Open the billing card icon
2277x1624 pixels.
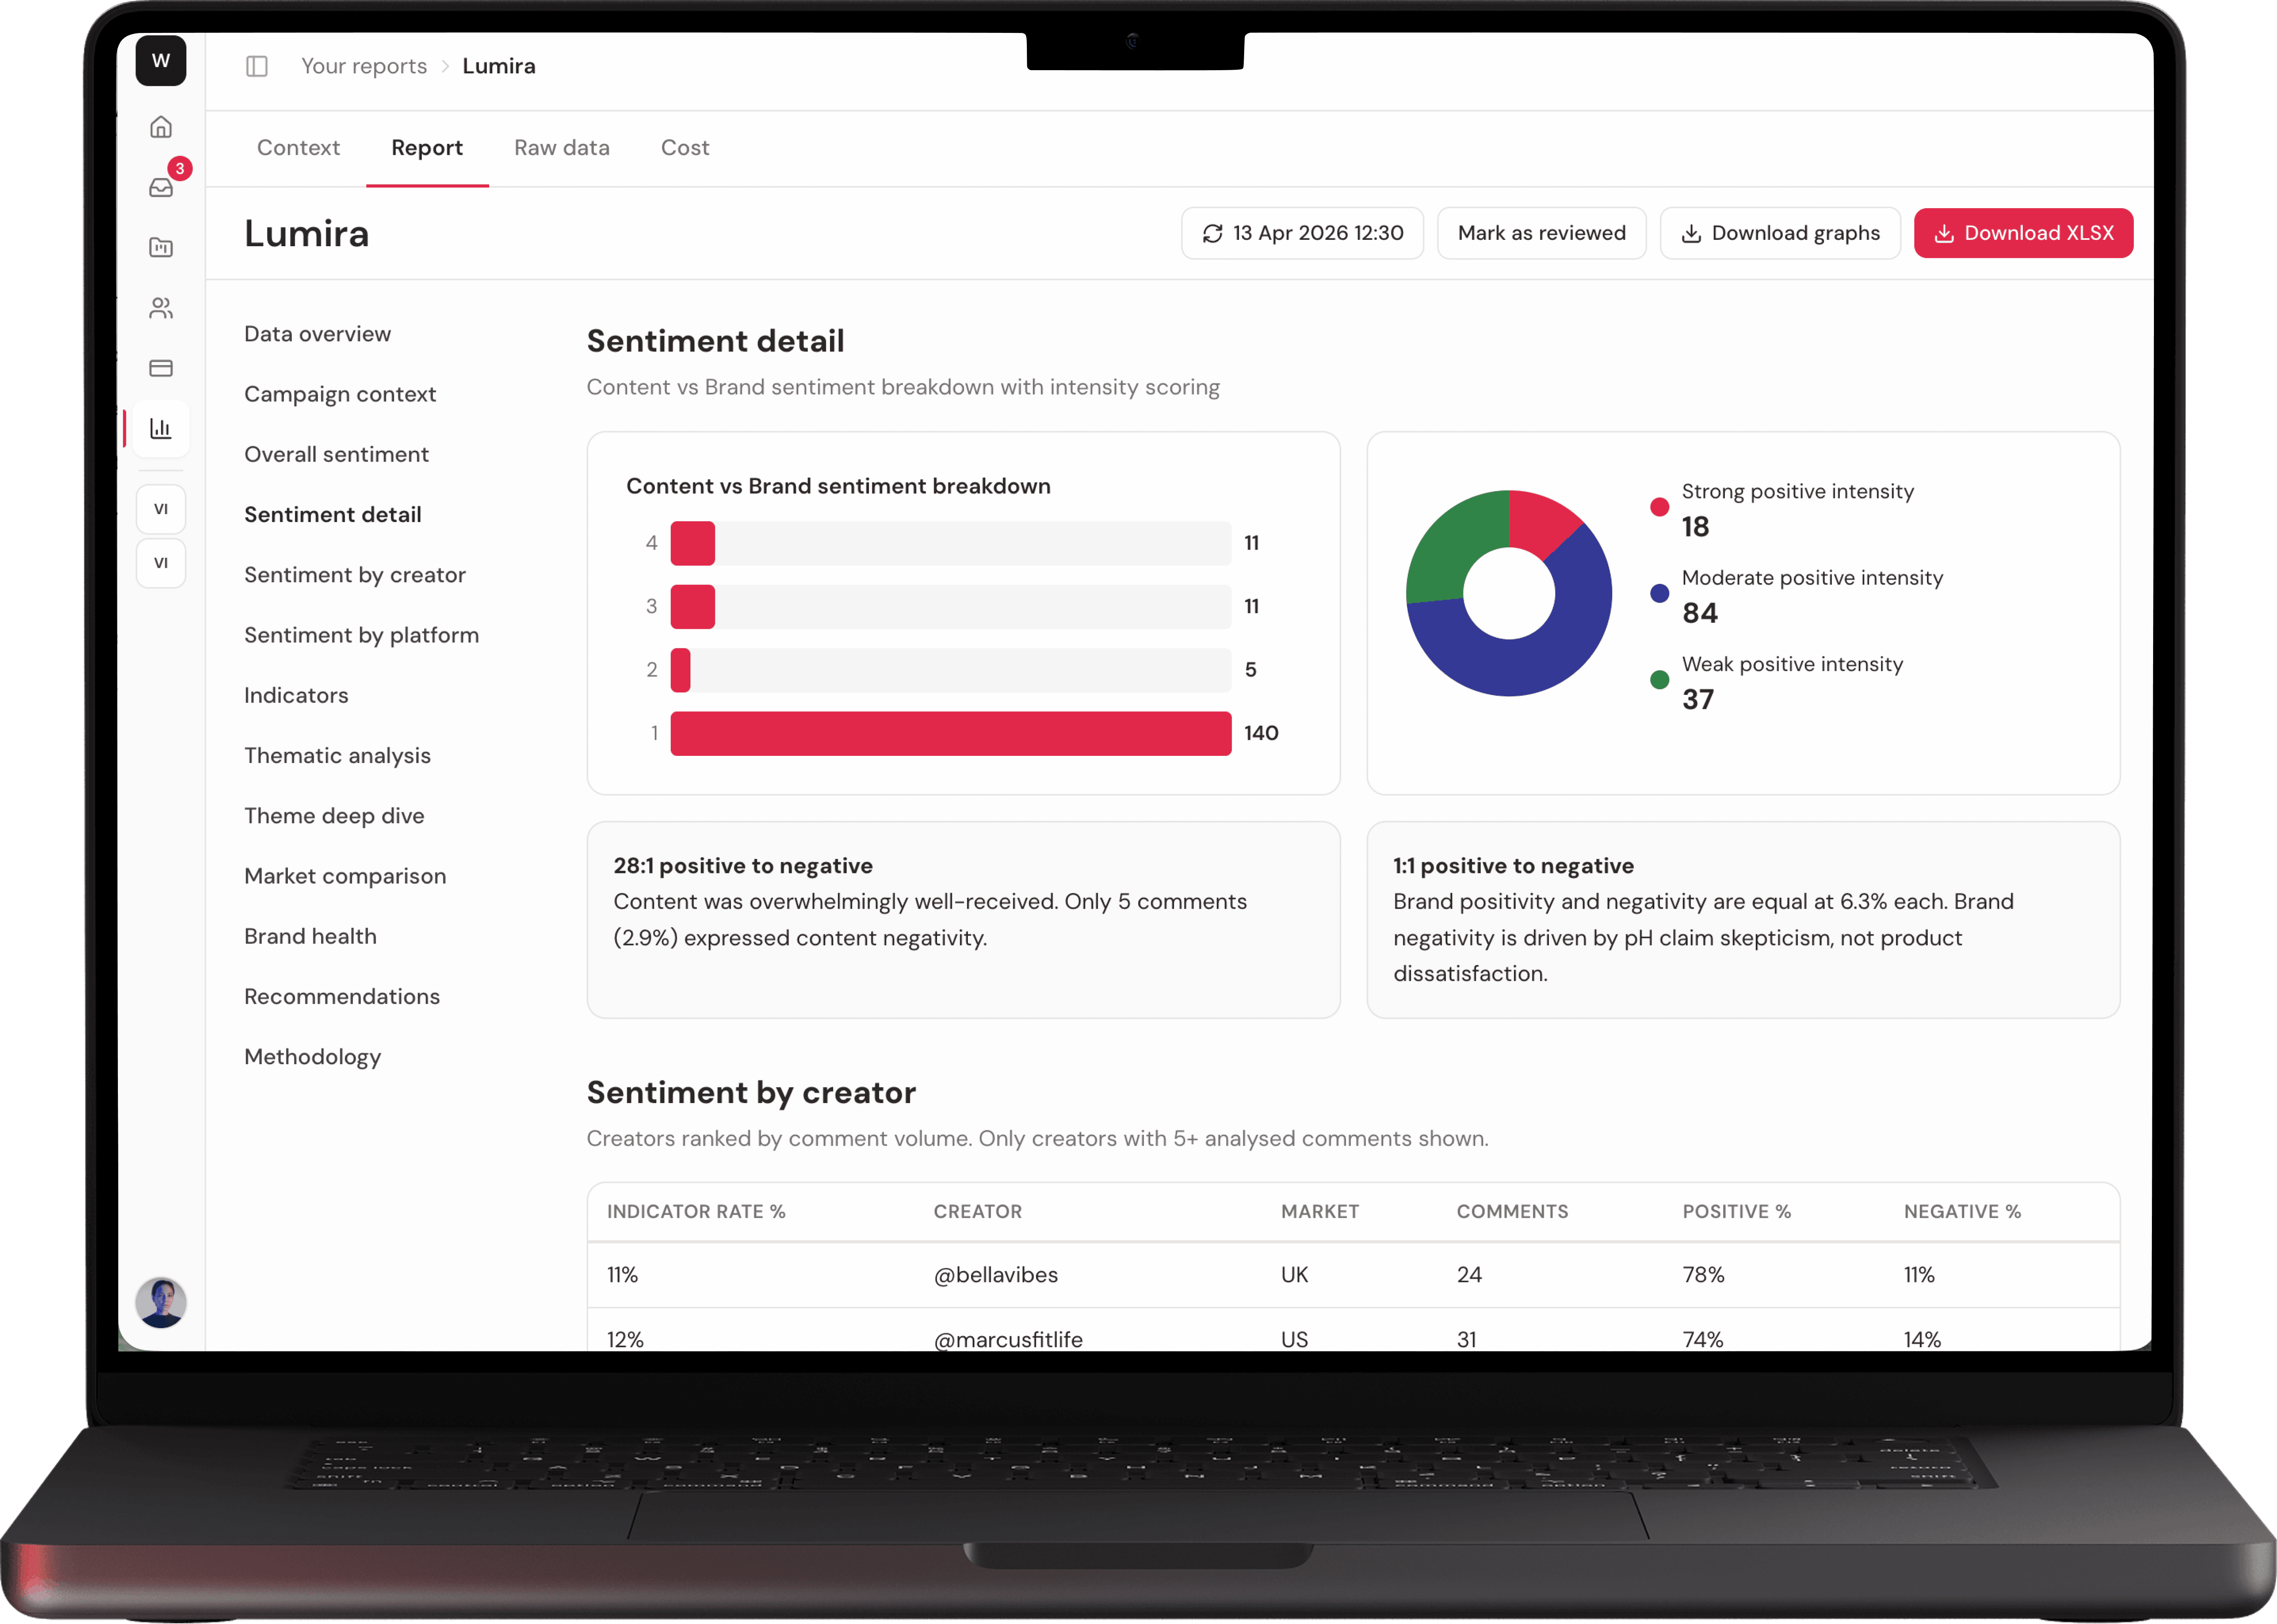coord(161,368)
